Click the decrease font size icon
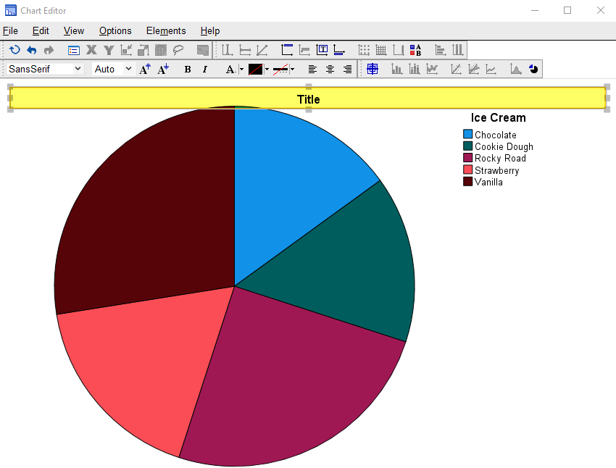Image resolution: width=616 pixels, height=468 pixels. click(163, 69)
